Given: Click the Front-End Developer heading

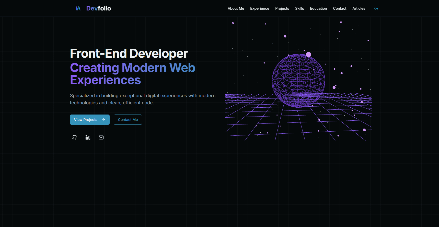Looking at the screenshot, I should (129, 54).
